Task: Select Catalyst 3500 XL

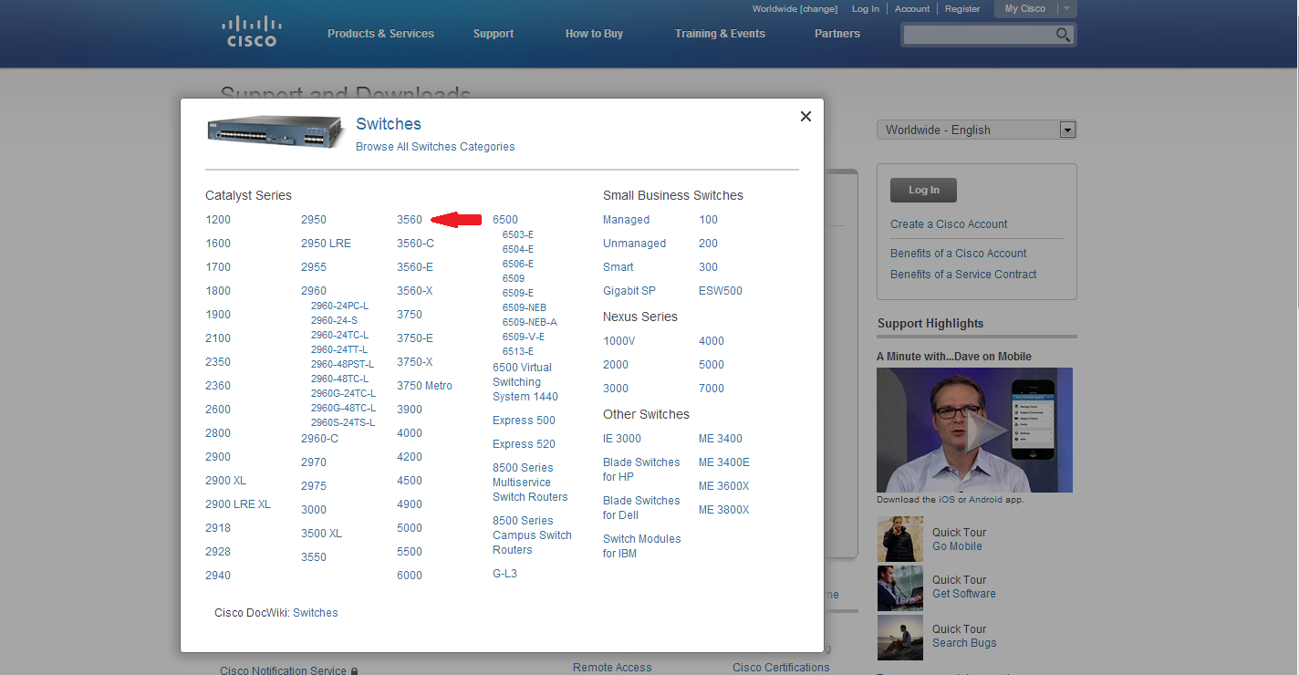Action: click(x=321, y=534)
